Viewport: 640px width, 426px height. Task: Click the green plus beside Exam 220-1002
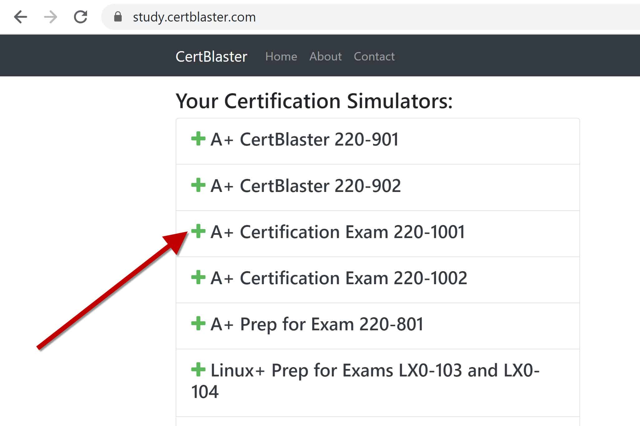pos(198,277)
